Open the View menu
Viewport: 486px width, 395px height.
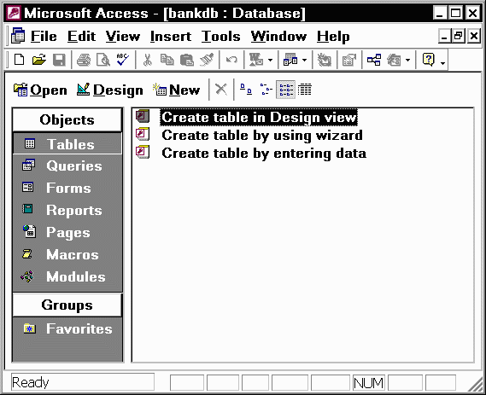pyautogui.click(x=123, y=36)
